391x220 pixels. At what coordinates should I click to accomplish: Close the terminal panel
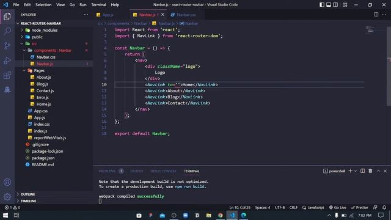pyautogui.click(x=385, y=171)
